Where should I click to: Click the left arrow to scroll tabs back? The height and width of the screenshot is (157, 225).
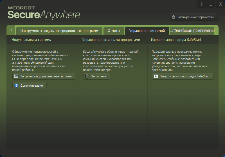pyautogui.click(x=11, y=30)
